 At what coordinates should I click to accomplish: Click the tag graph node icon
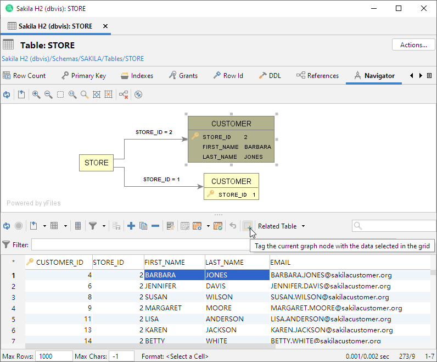(248, 226)
